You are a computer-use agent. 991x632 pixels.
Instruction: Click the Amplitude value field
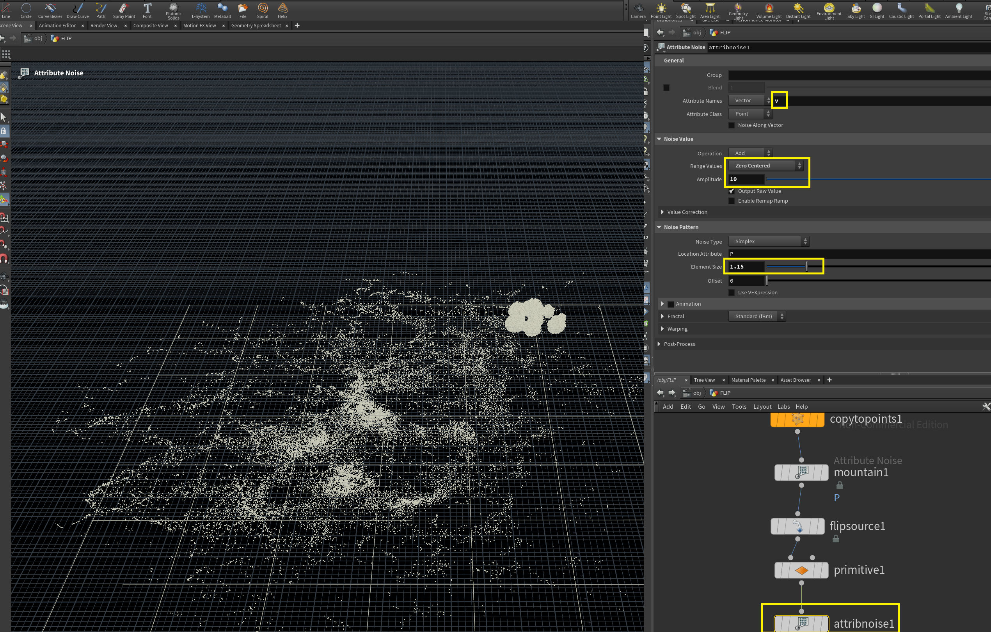(x=746, y=179)
